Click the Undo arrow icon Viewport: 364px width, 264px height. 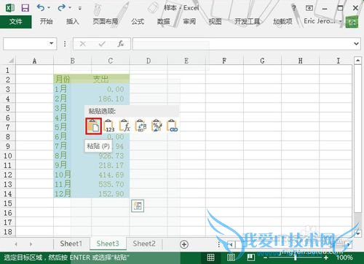pyautogui.click(x=41, y=8)
